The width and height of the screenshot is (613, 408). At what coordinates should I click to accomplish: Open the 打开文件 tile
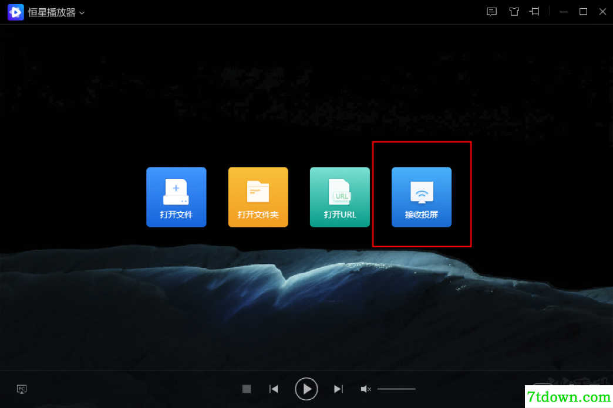[x=176, y=197]
